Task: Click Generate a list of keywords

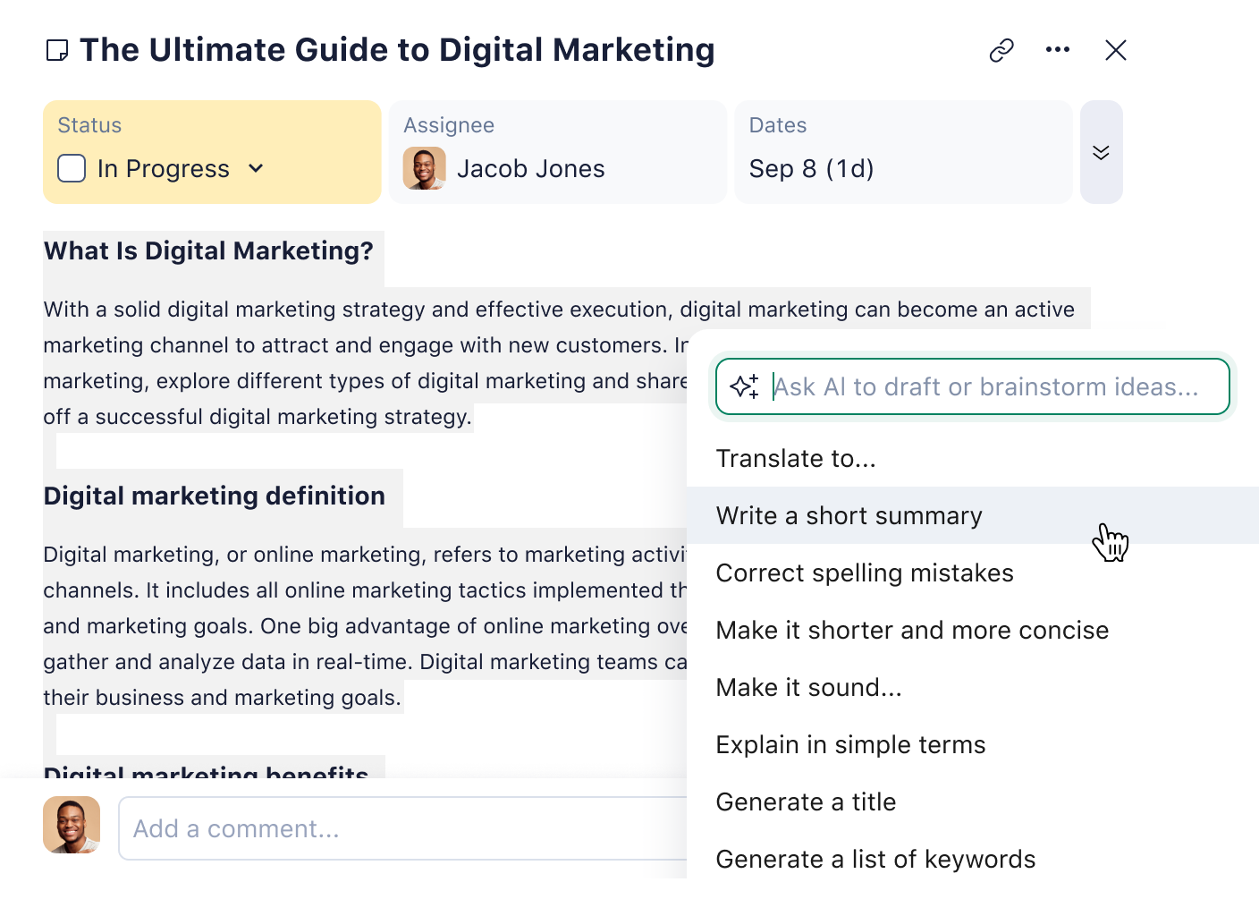Action: click(x=875, y=860)
